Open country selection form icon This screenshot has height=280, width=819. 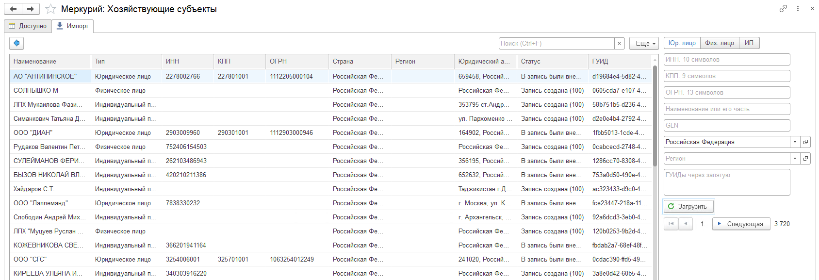(805, 142)
